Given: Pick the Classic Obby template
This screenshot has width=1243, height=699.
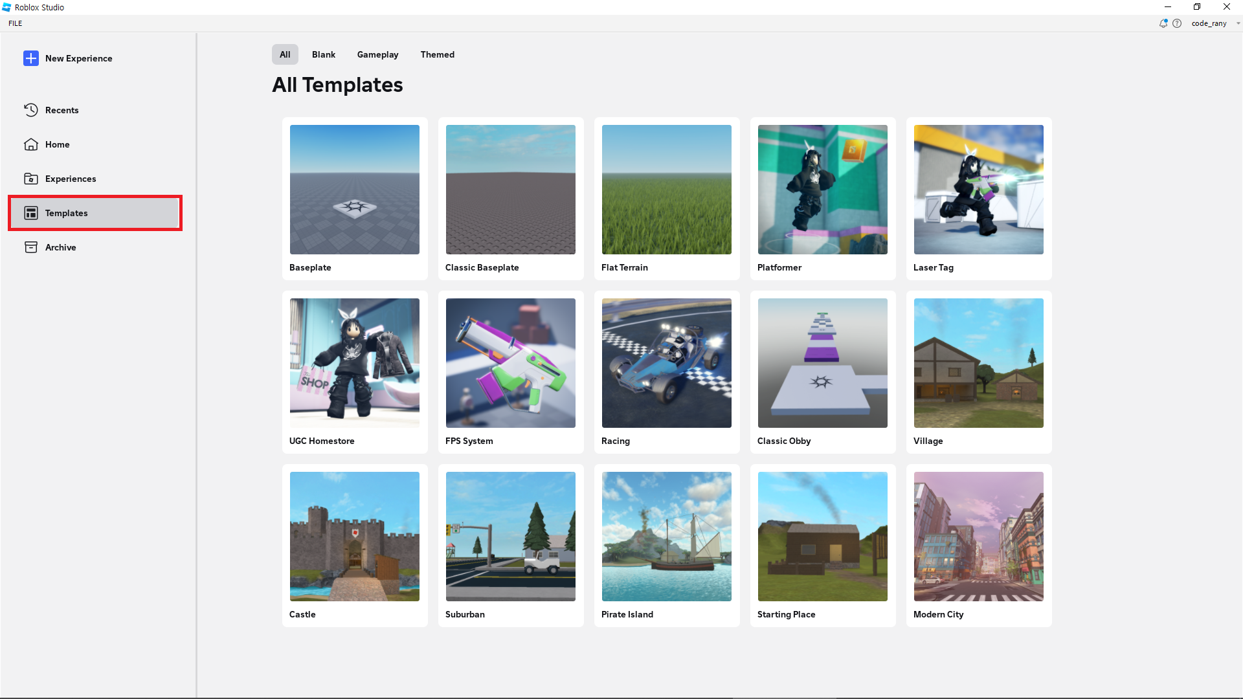Looking at the screenshot, I should [x=823, y=363].
